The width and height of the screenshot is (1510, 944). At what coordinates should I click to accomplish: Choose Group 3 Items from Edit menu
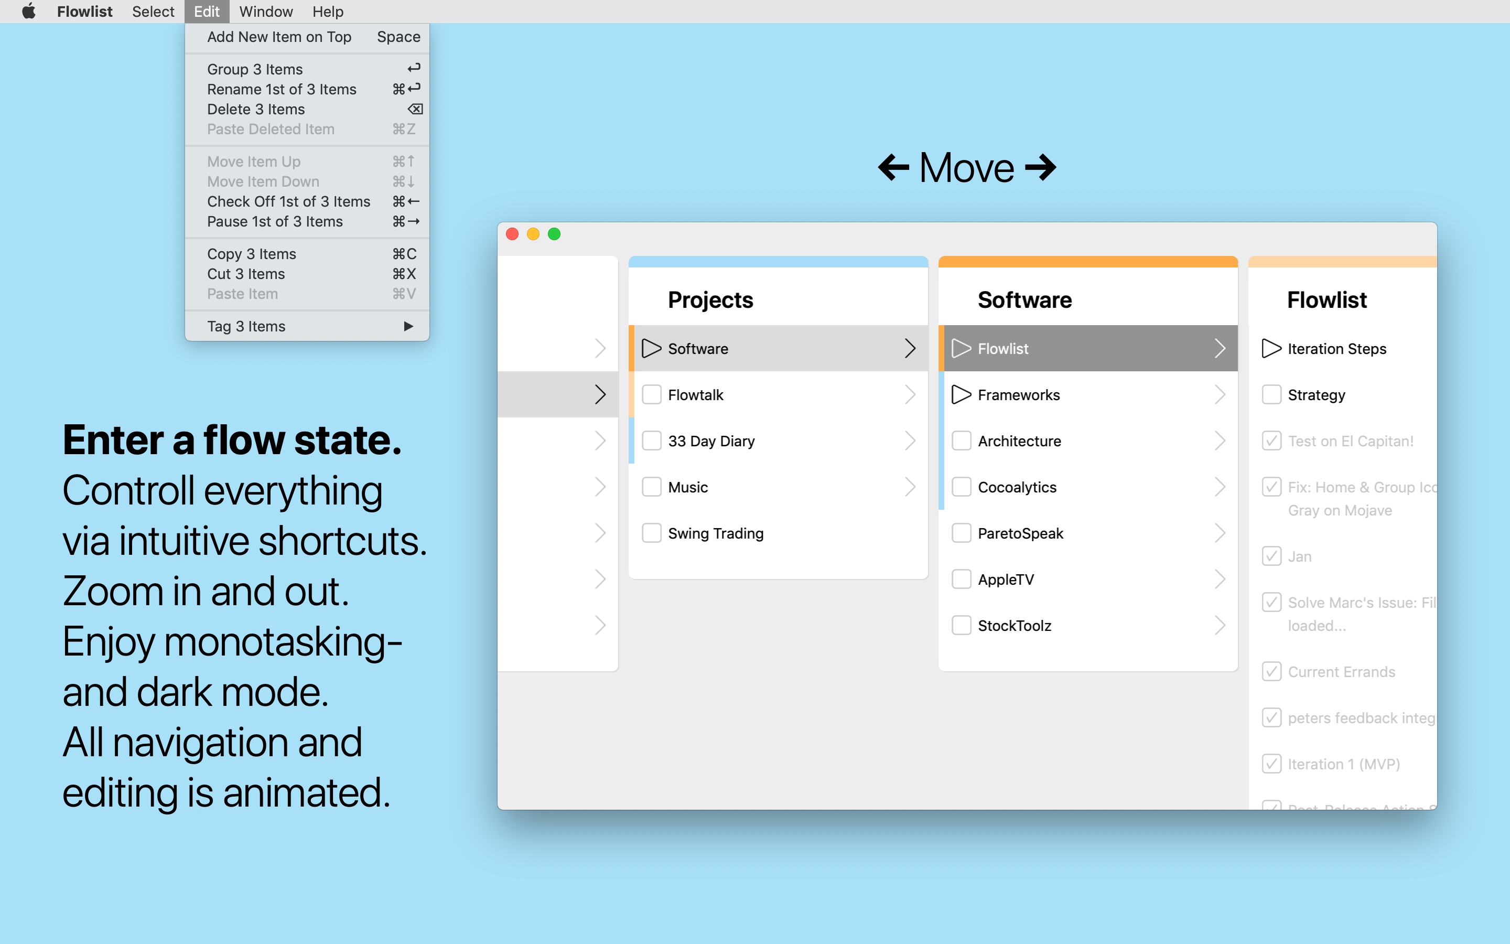pyautogui.click(x=255, y=69)
